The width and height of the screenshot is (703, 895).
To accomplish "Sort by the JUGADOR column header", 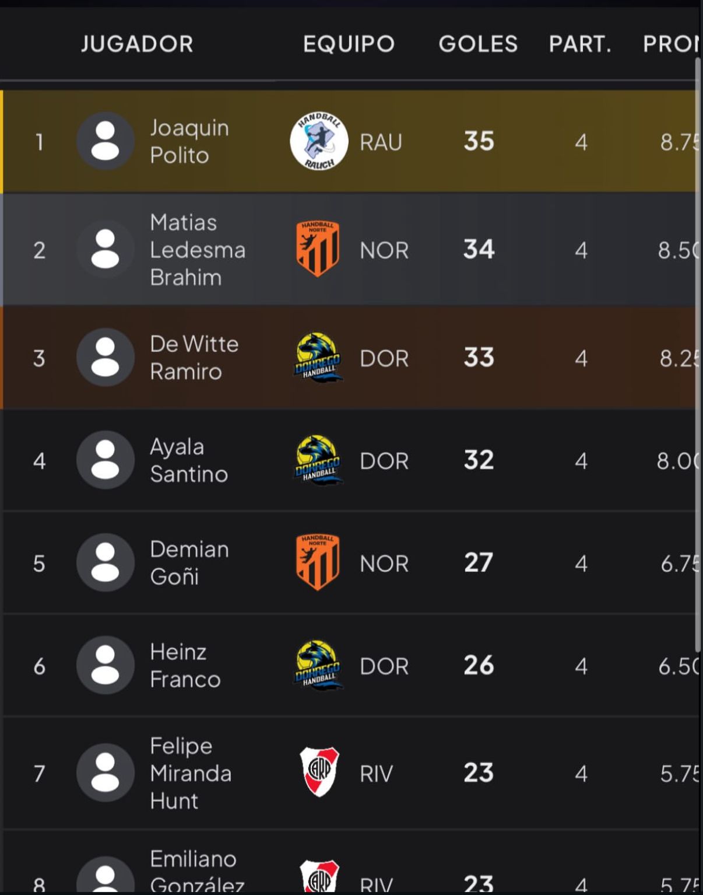I will click(x=137, y=44).
